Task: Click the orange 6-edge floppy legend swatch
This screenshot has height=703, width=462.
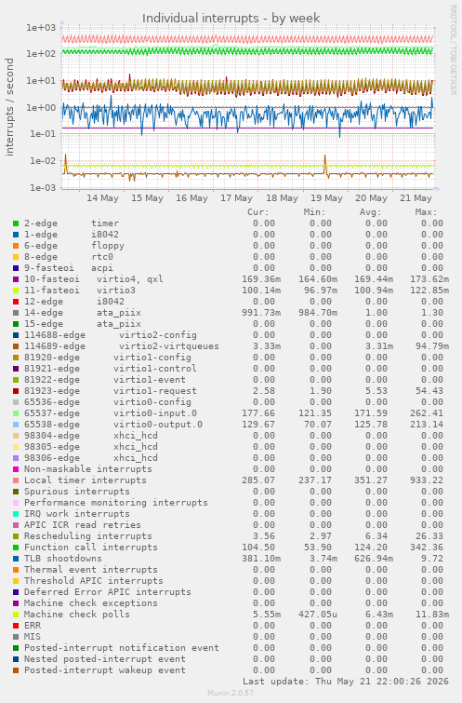Action: point(16,246)
